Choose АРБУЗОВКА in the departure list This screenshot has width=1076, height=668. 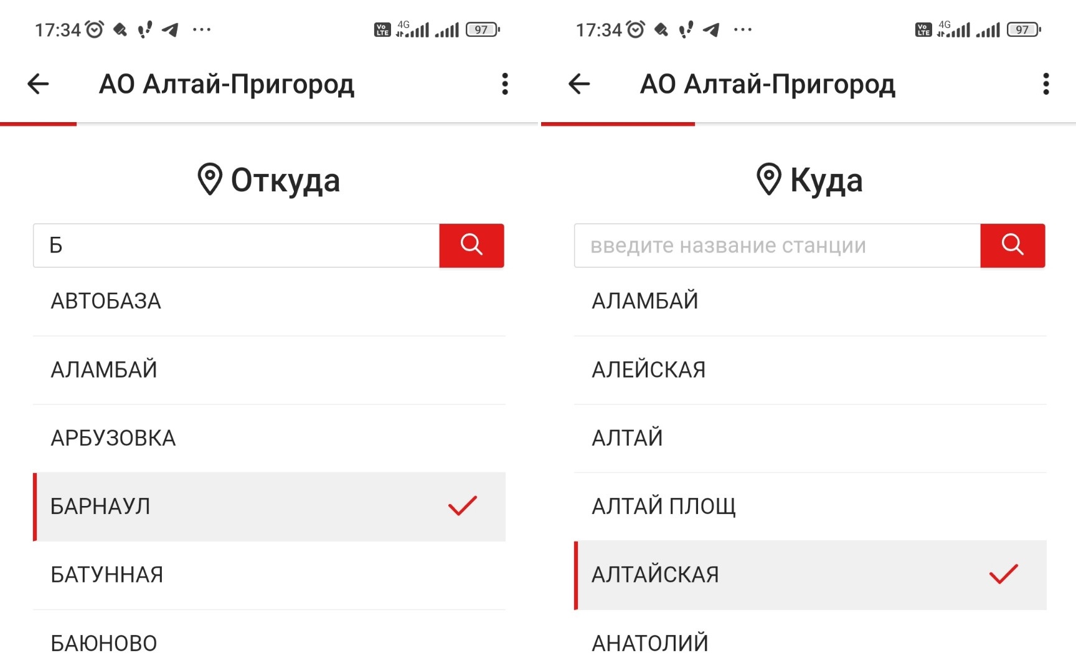(269, 438)
